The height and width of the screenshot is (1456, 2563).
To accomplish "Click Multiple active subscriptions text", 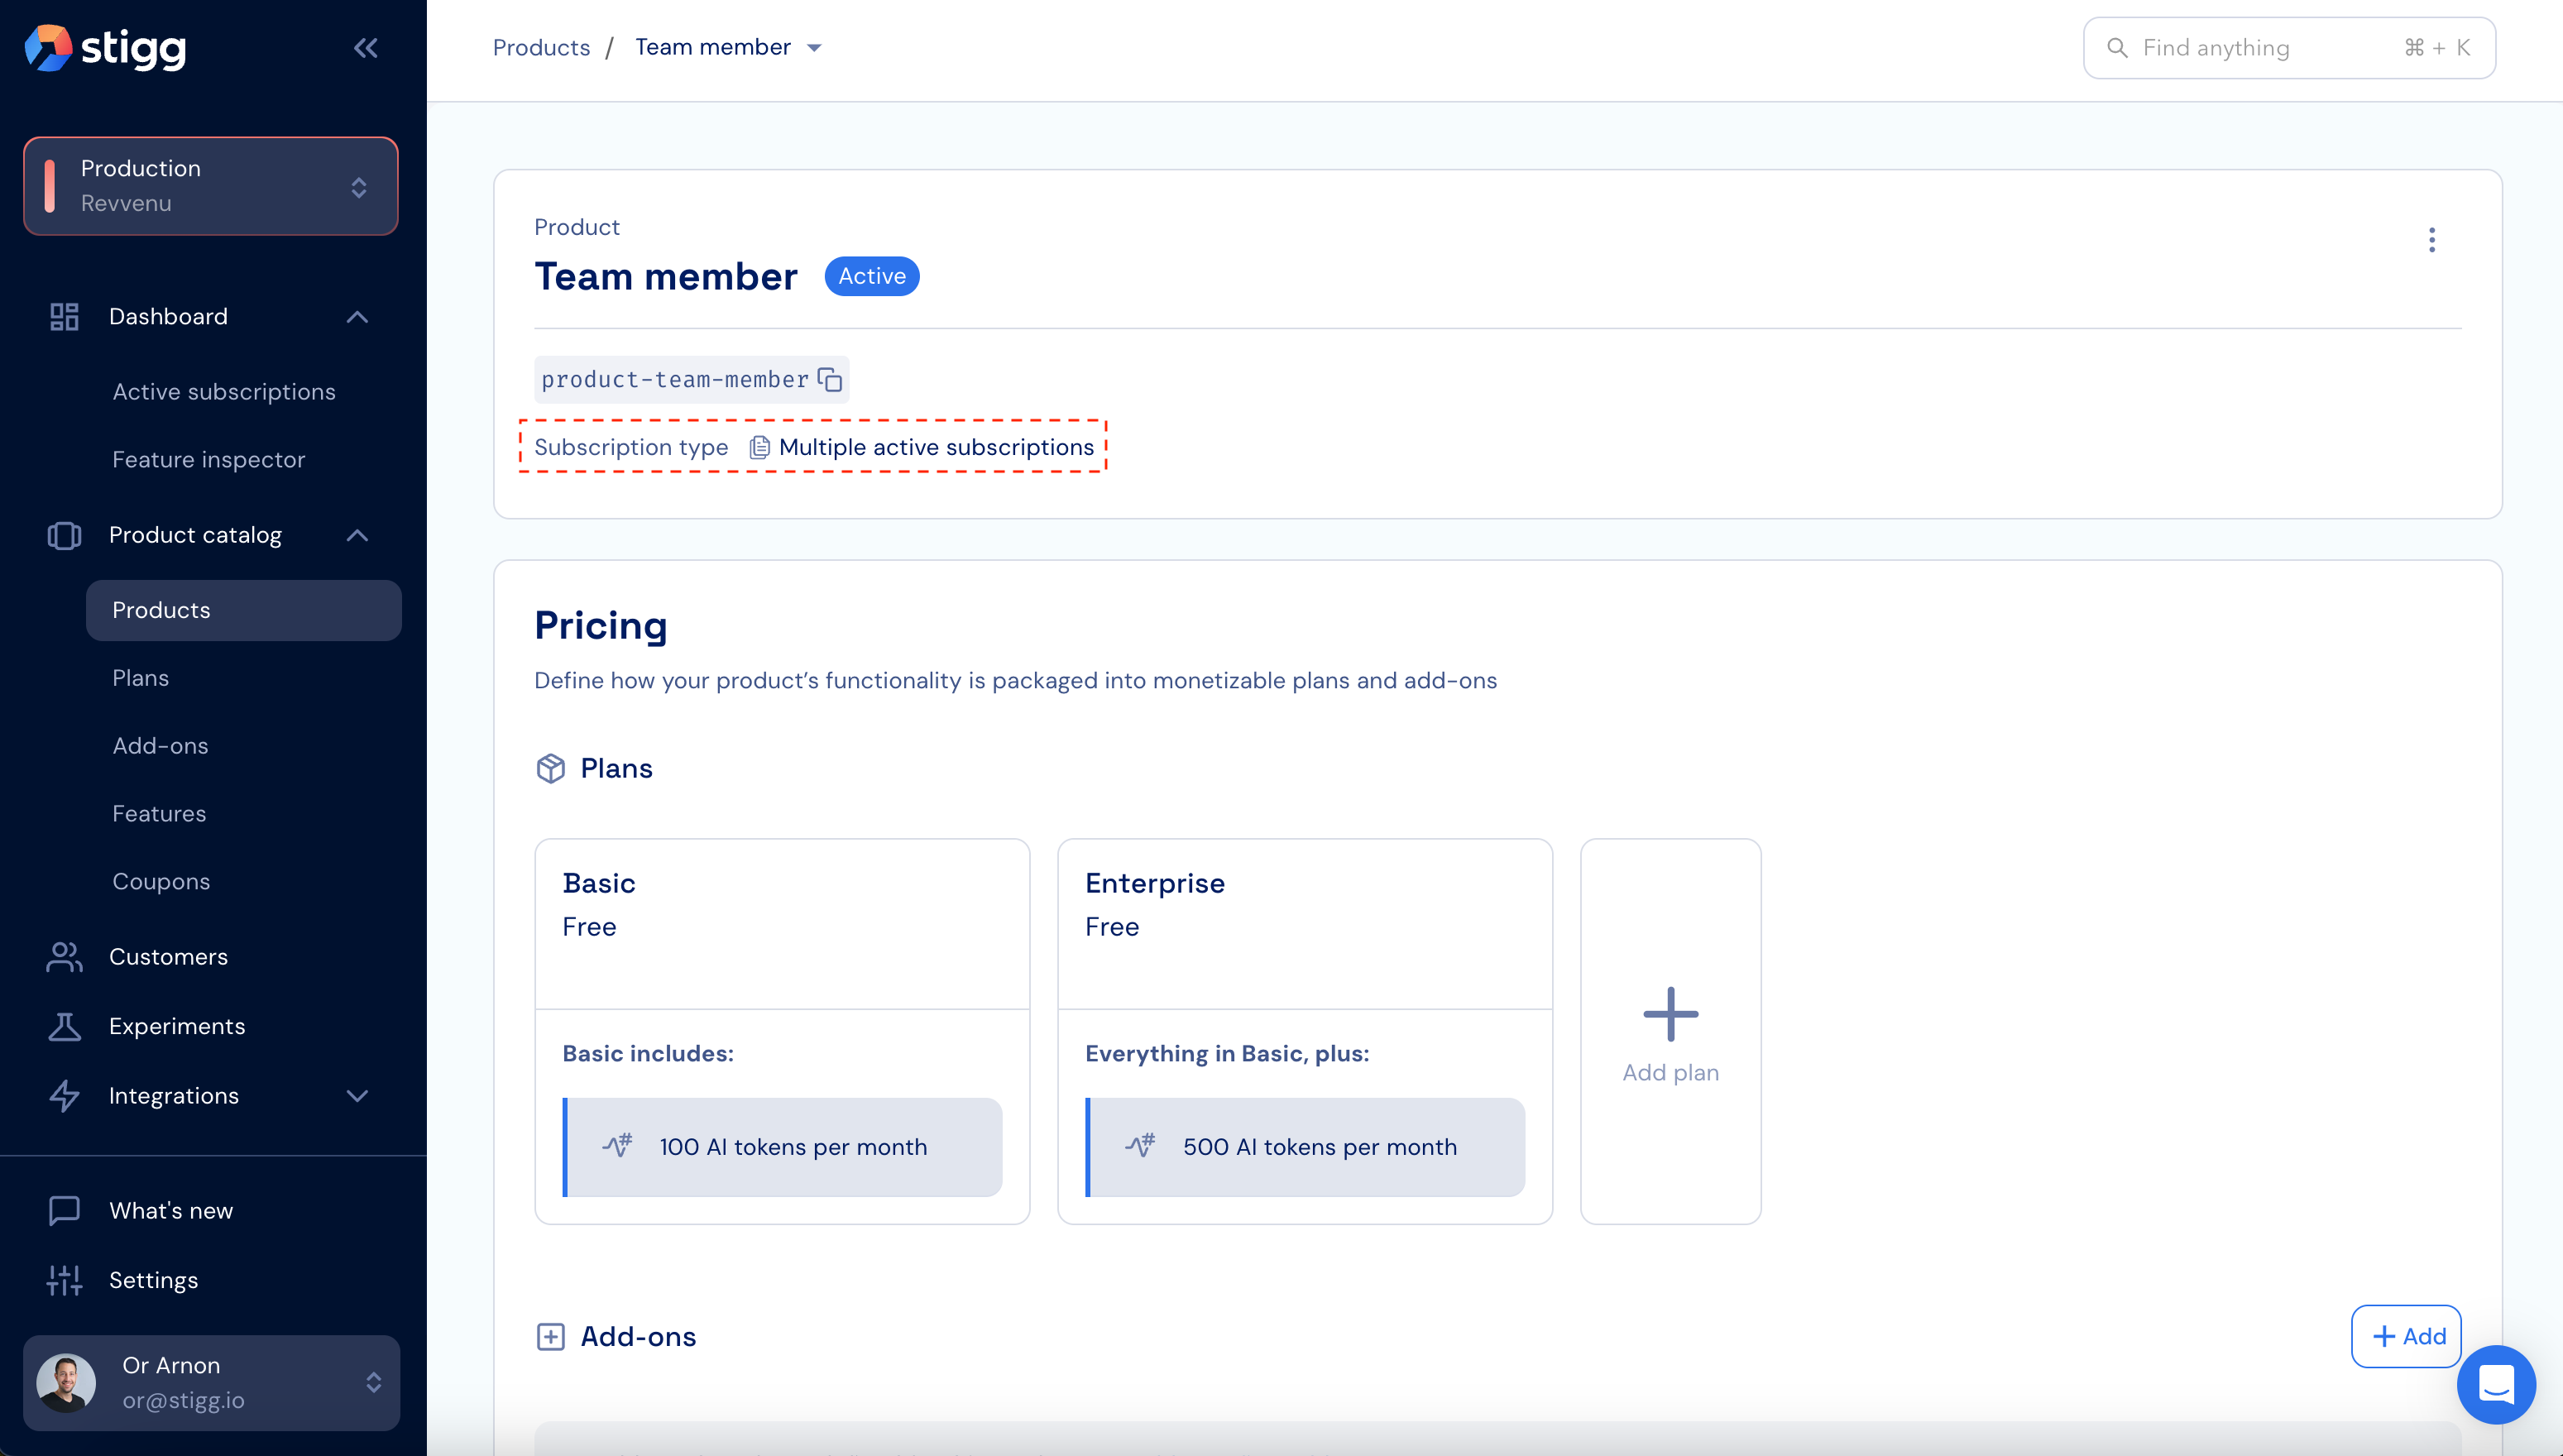I will click(936, 447).
